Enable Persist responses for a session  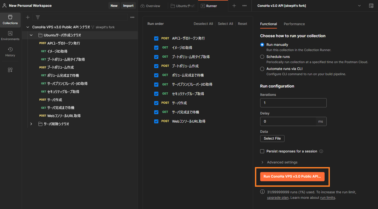(x=262, y=151)
